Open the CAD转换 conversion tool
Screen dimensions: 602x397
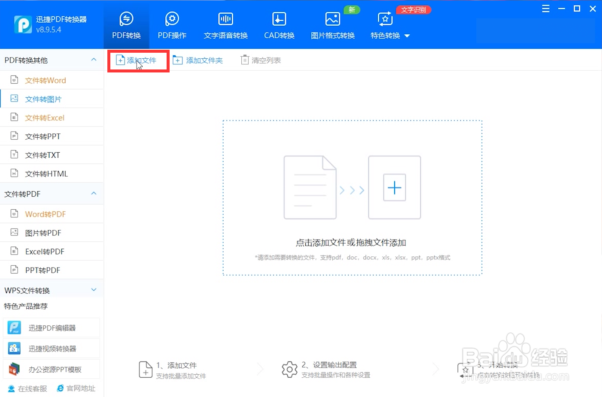click(x=279, y=25)
